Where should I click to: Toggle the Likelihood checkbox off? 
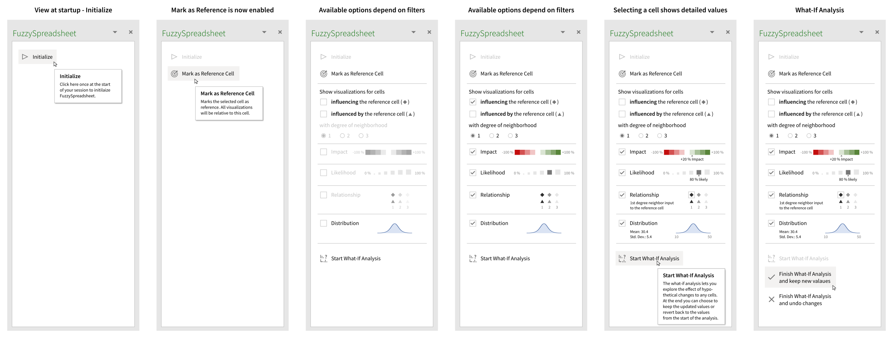[473, 172]
